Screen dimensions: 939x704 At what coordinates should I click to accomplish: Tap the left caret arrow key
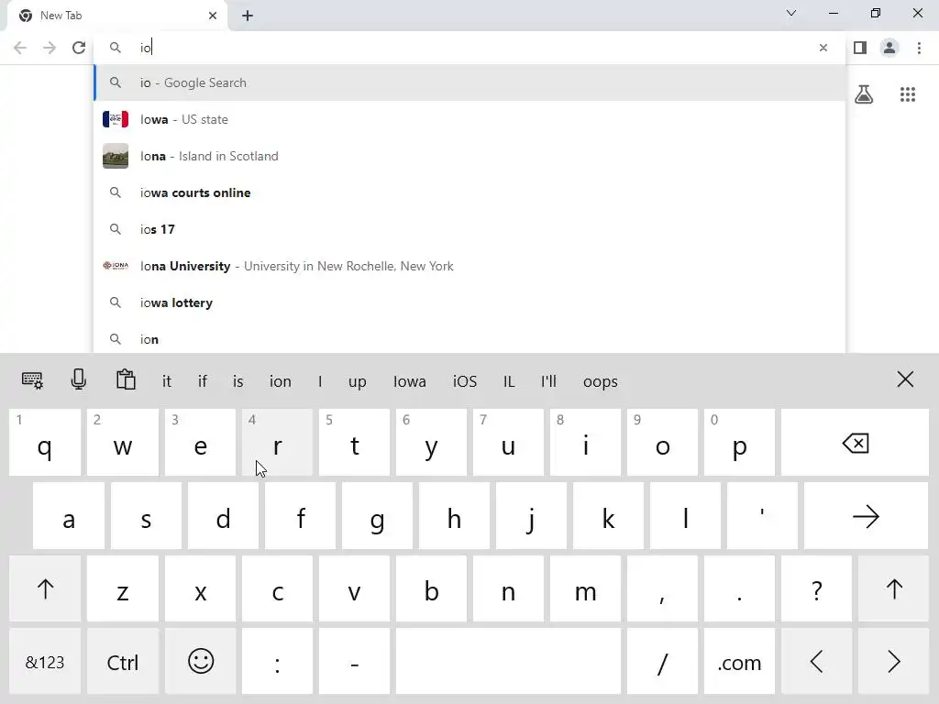click(x=816, y=662)
